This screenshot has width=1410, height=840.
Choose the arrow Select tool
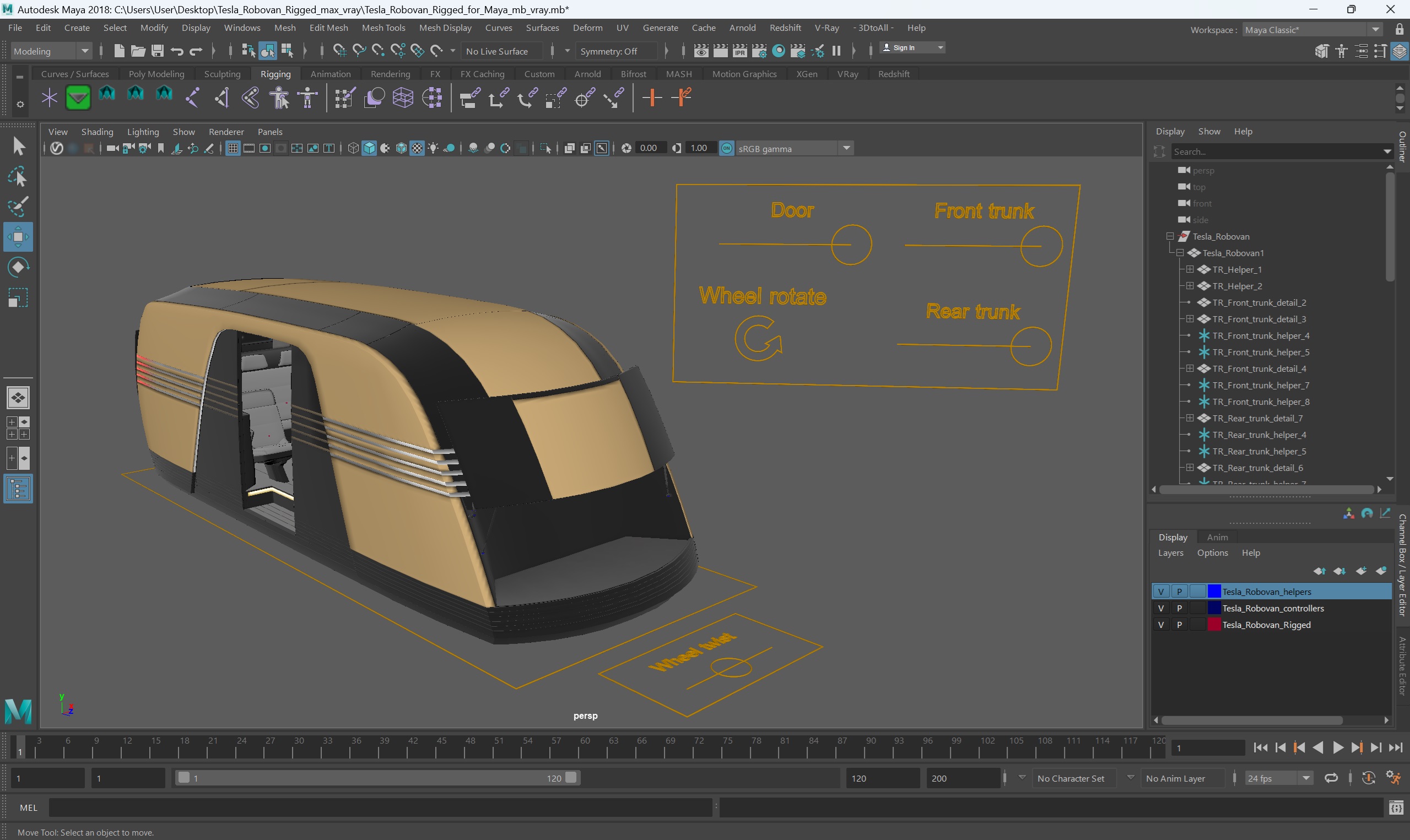pyautogui.click(x=18, y=146)
